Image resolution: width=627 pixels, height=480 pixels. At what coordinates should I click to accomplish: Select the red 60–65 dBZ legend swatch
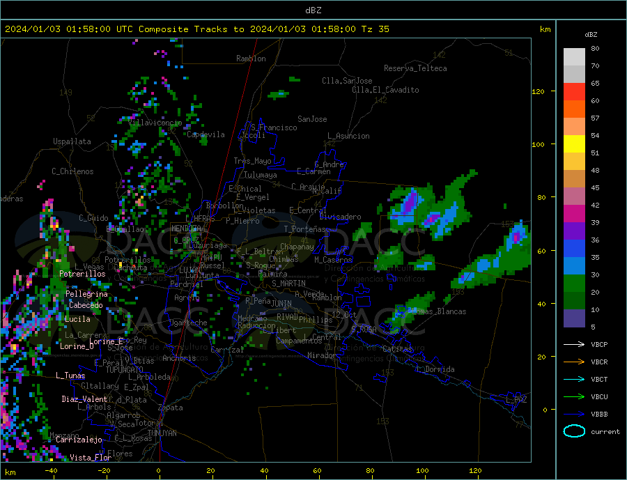tap(574, 91)
